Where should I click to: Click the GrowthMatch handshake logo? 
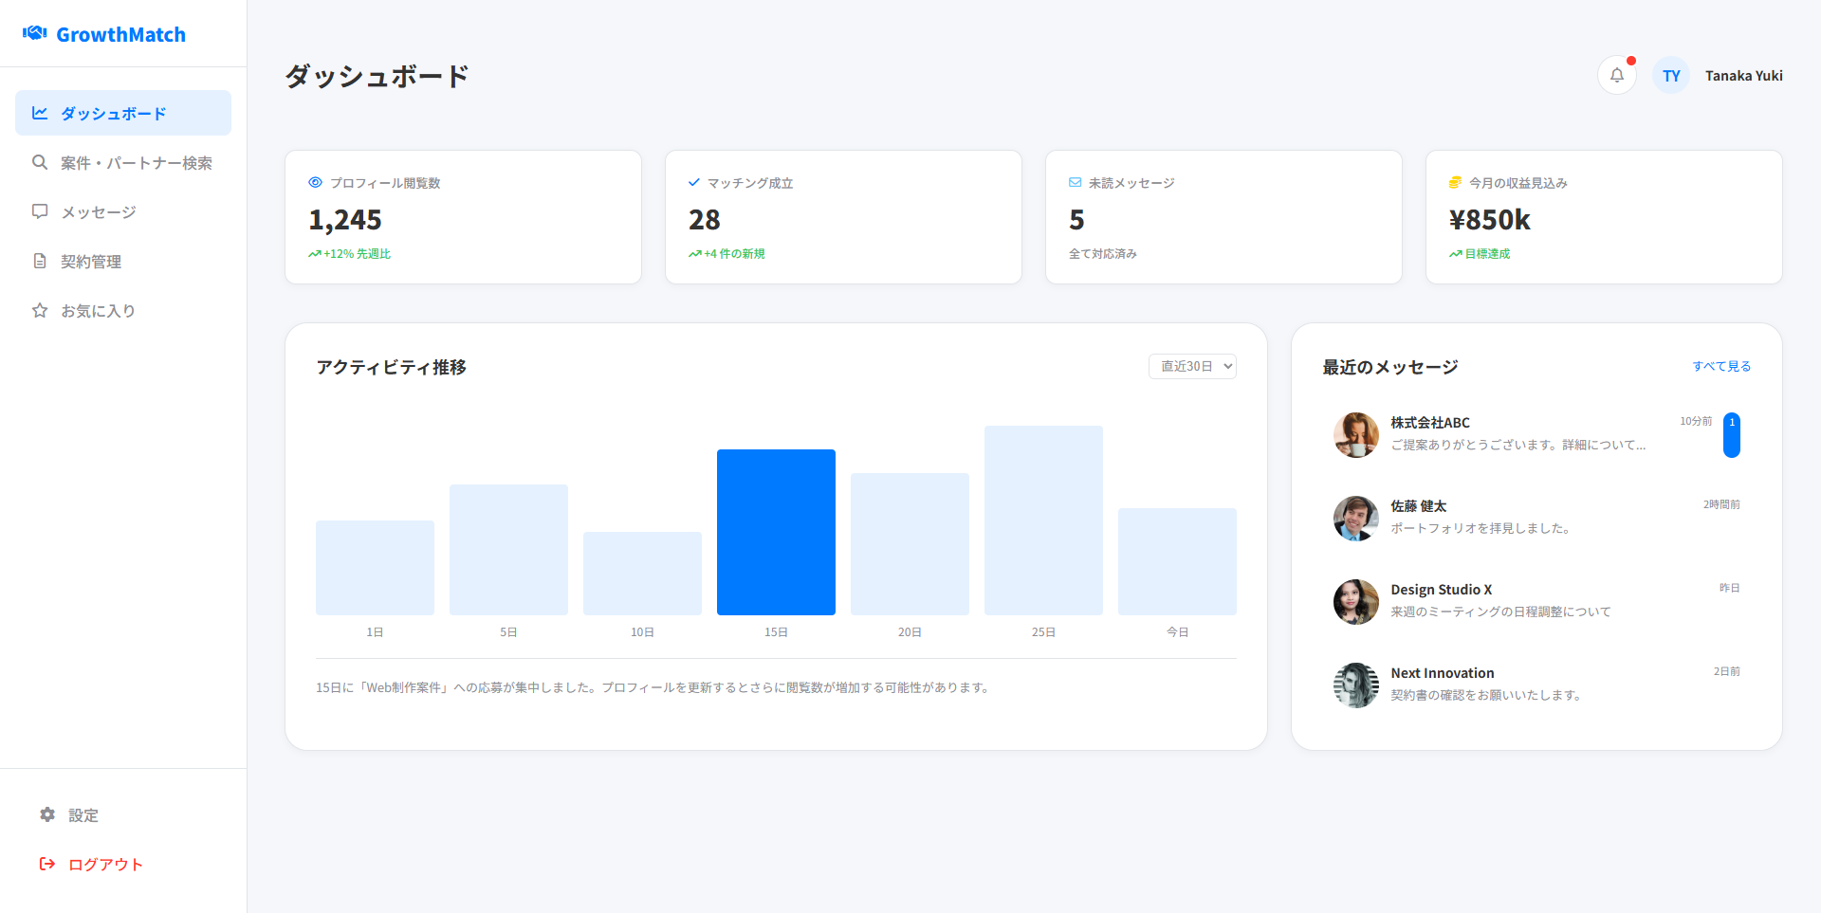pyautogui.click(x=35, y=33)
